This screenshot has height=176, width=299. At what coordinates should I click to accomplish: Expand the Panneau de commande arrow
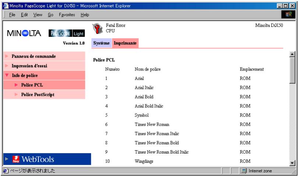click(x=7, y=56)
